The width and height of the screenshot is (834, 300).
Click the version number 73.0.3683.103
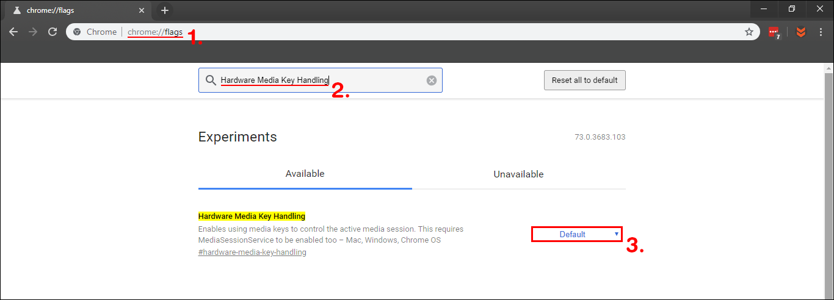click(x=600, y=137)
